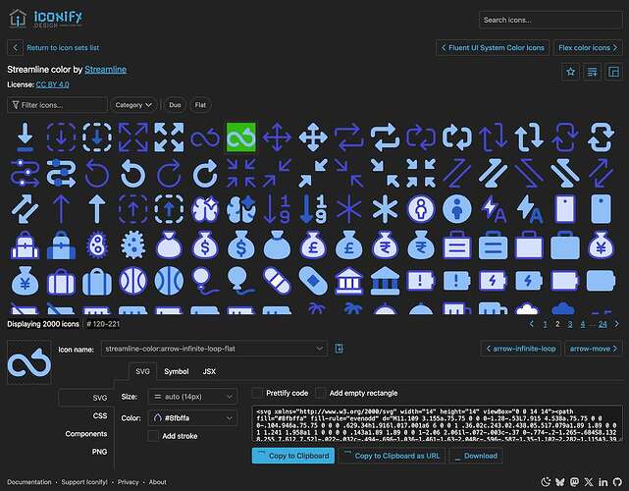Select the outline backpack icon
The image size is (629, 491).
tap(26, 245)
